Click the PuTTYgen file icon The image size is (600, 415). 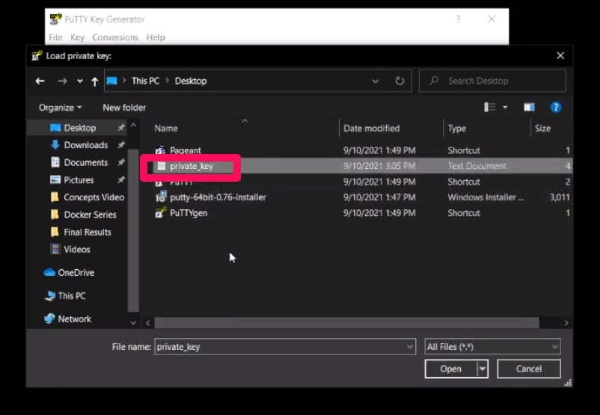(x=161, y=212)
